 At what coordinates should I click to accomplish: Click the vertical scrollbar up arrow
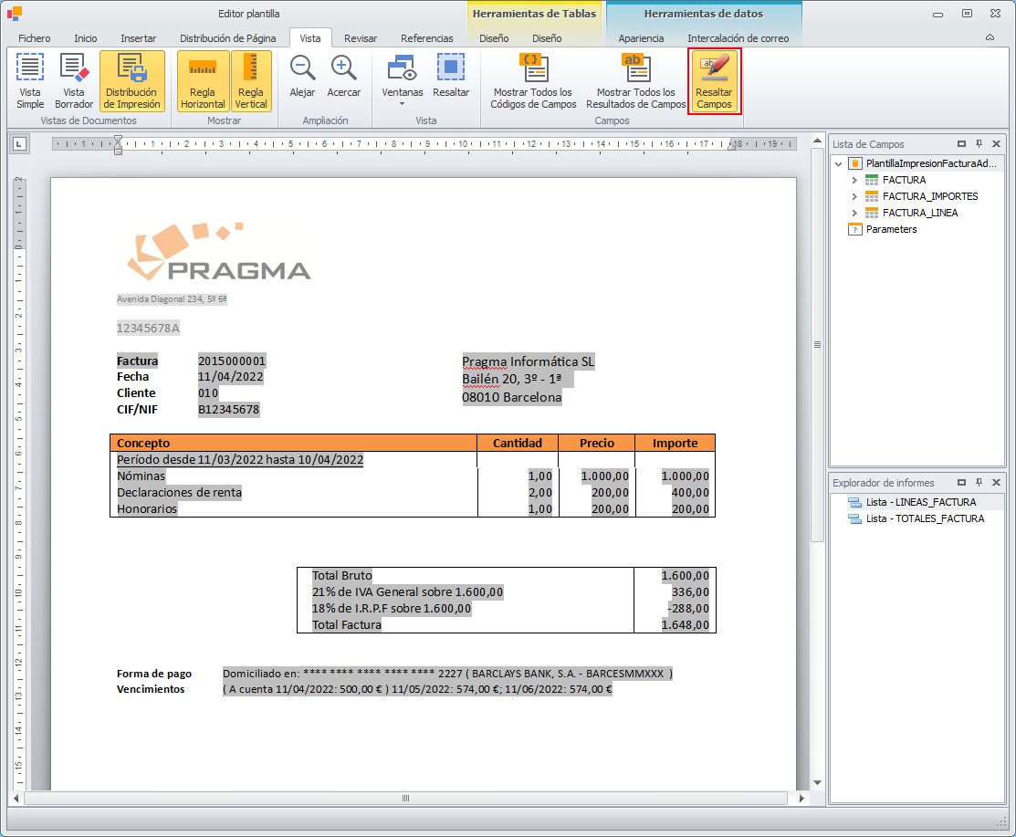pyautogui.click(x=817, y=141)
